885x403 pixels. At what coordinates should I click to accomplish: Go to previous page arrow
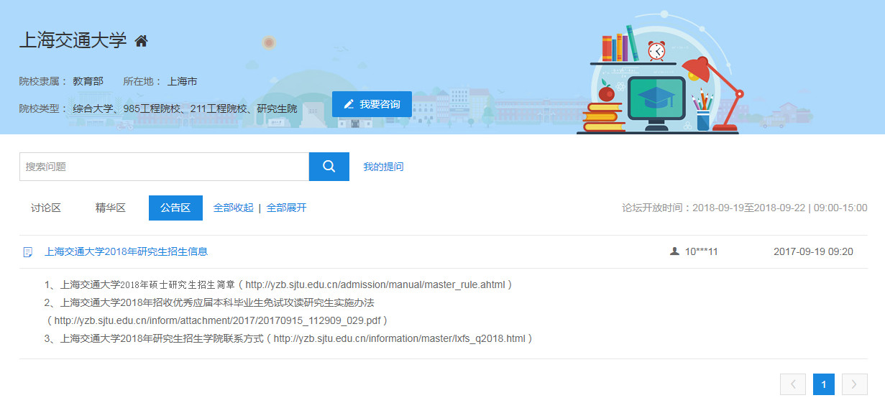point(793,384)
